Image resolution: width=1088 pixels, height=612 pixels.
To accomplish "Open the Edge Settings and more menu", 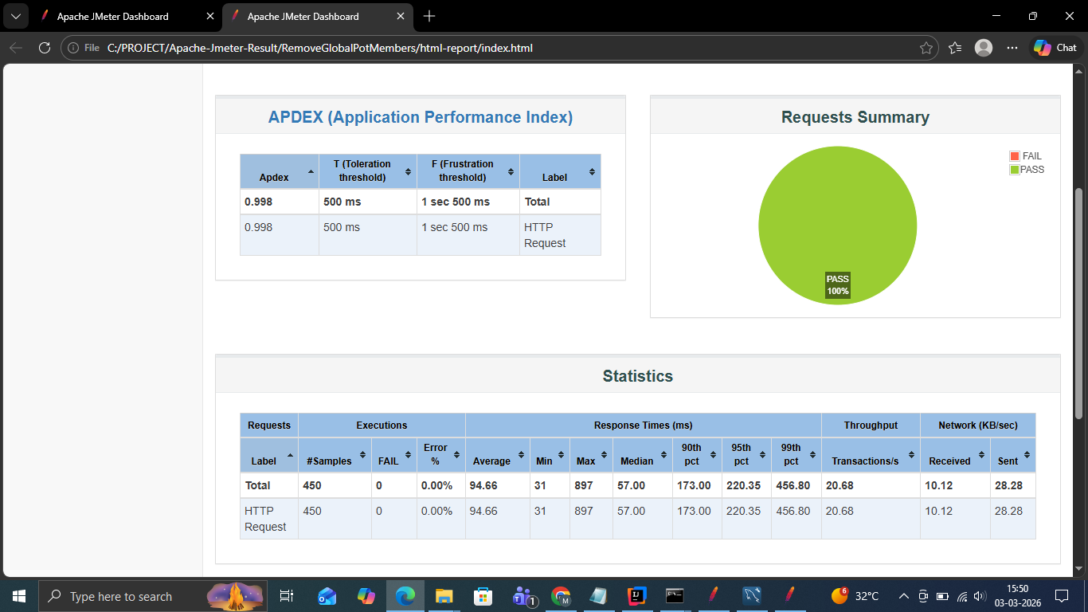I will click(x=1012, y=48).
